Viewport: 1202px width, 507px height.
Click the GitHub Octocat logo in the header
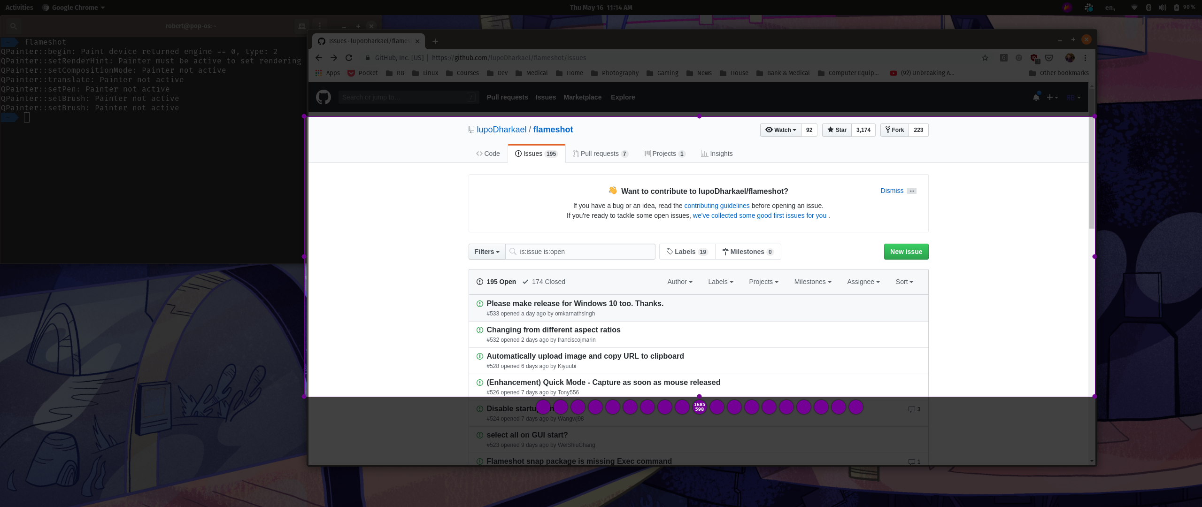click(324, 97)
